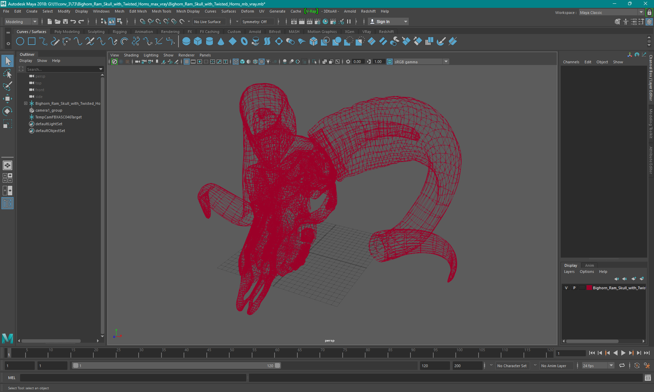The image size is (654, 392).
Task: Select the NURBS Square shelf icon
Action: click(32, 42)
